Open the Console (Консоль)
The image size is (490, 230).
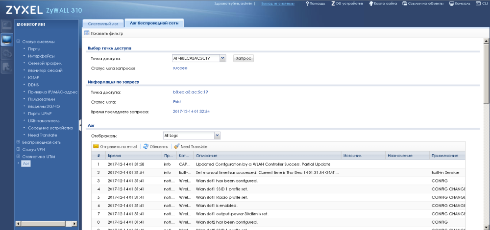460,3
